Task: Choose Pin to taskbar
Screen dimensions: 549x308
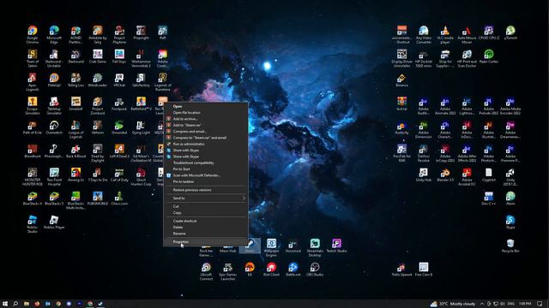Action: (206, 181)
